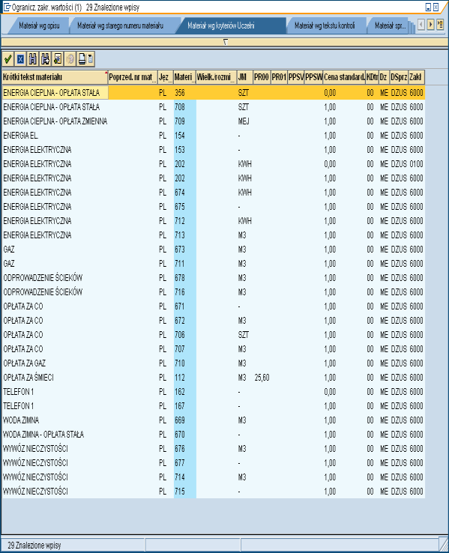Click the JM column header
Image resolution: width=449 pixels, height=553 pixels.
[245, 77]
